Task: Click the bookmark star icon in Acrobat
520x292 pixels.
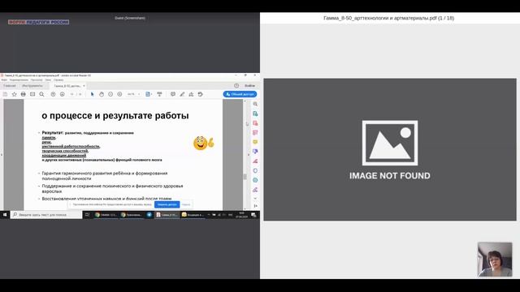Action: coord(15,94)
